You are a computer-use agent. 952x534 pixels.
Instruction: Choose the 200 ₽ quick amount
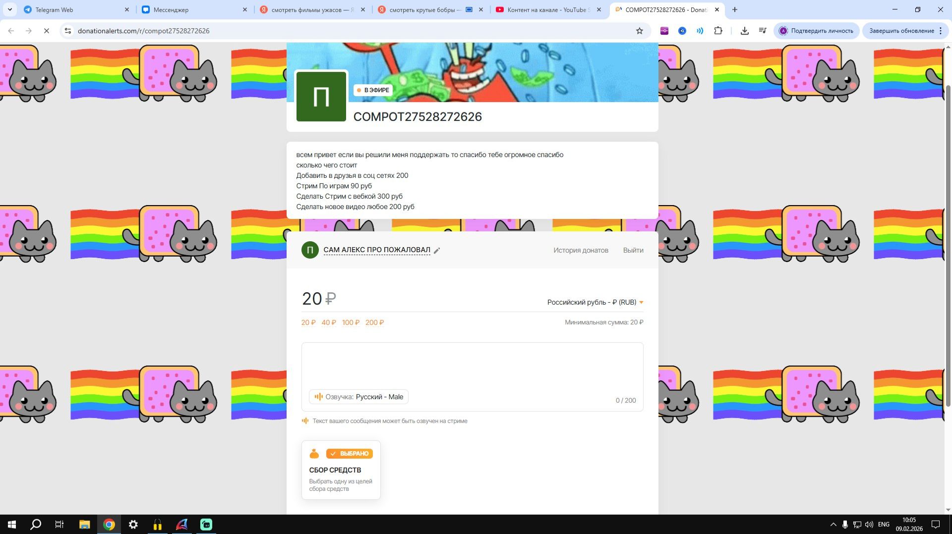click(374, 322)
